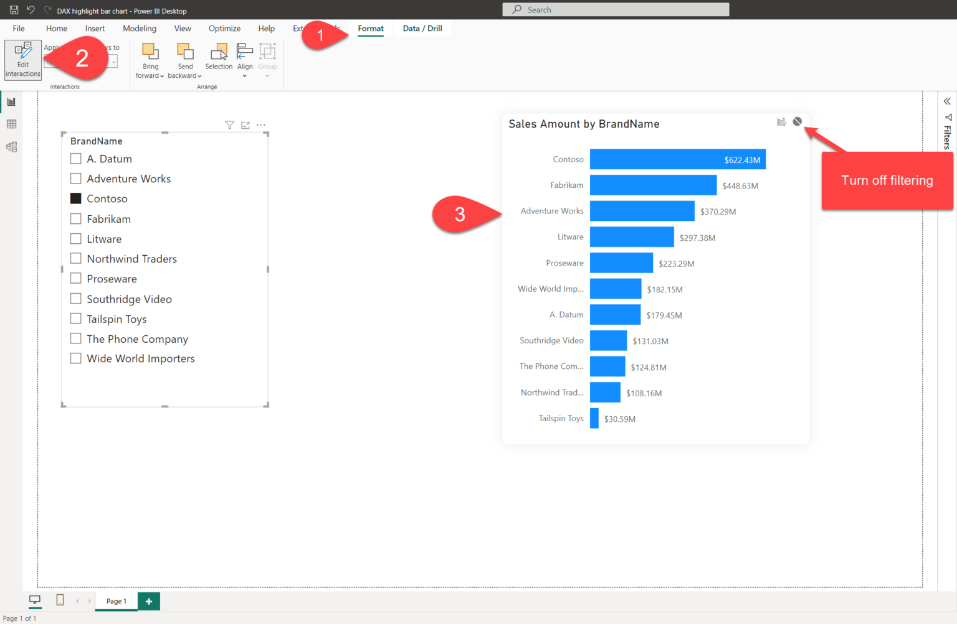This screenshot has height=624, width=957.
Task: Click the Focus mode icon above slicer
Action: coord(245,126)
